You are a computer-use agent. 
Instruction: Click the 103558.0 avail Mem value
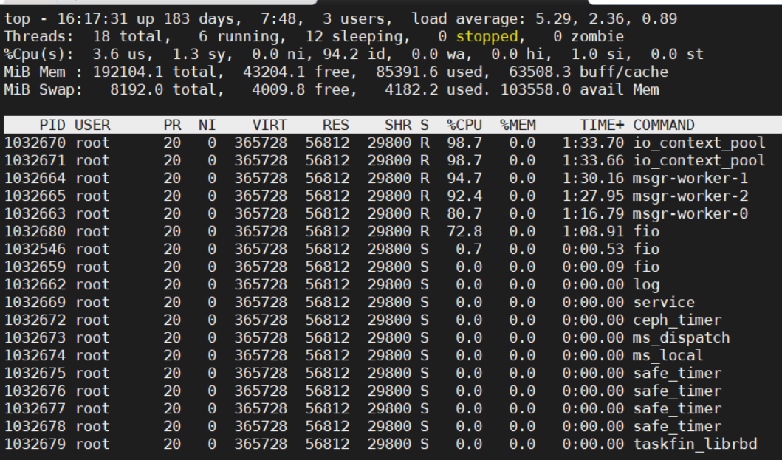(x=535, y=90)
